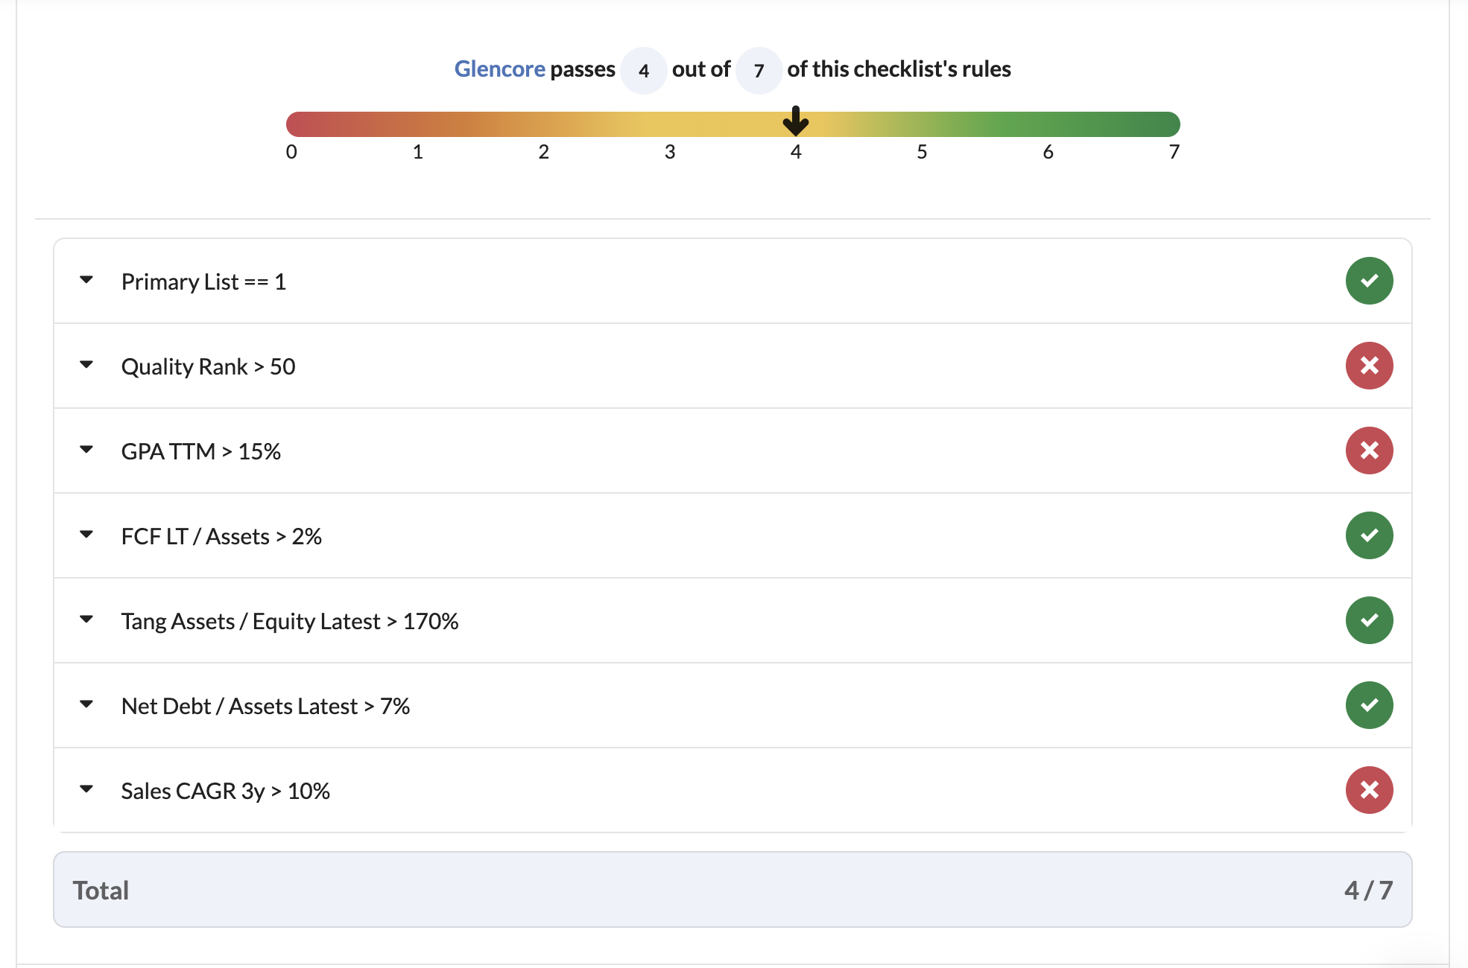Screen dimensions: 1468x968
Task: Expand the Sales CAGR 3y > 10% rule
Action: coord(86,789)
